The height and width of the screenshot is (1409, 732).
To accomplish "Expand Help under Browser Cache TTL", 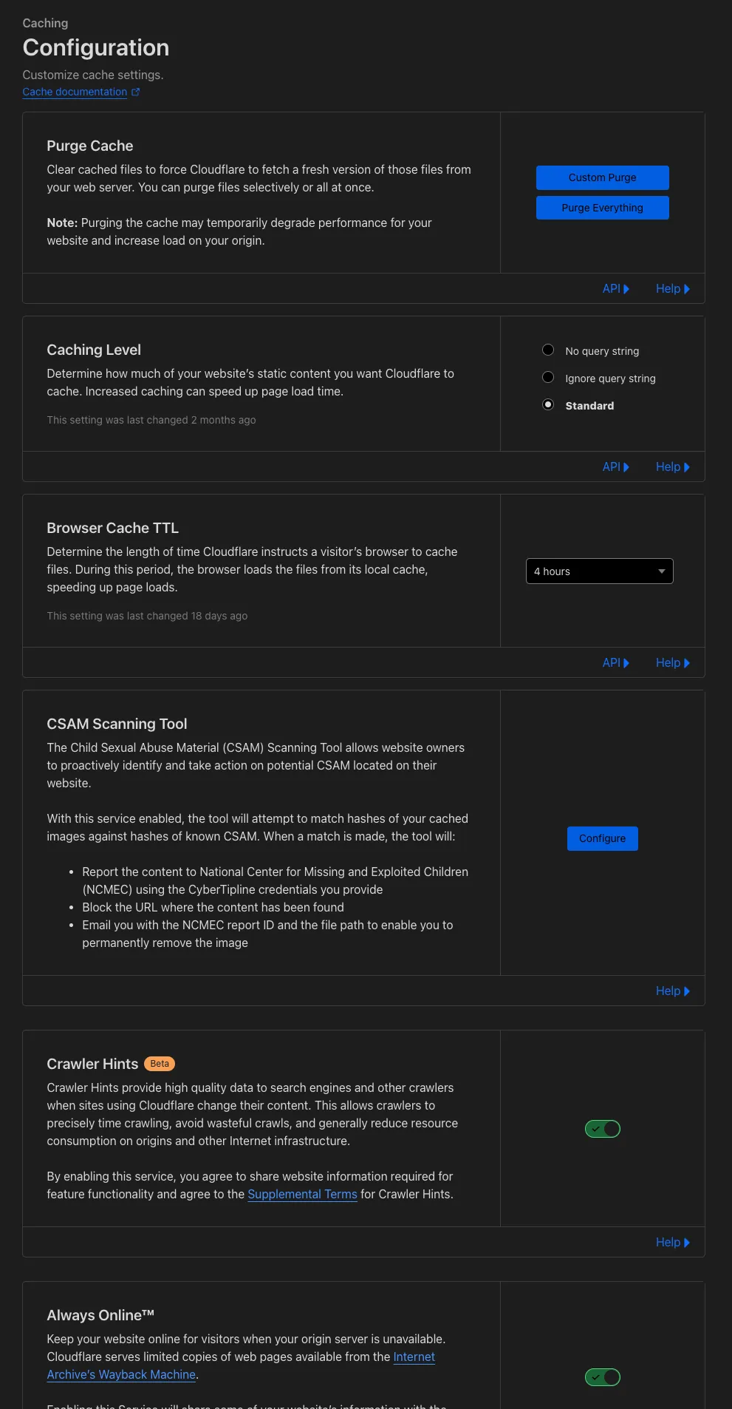I will tap(672, 663).
